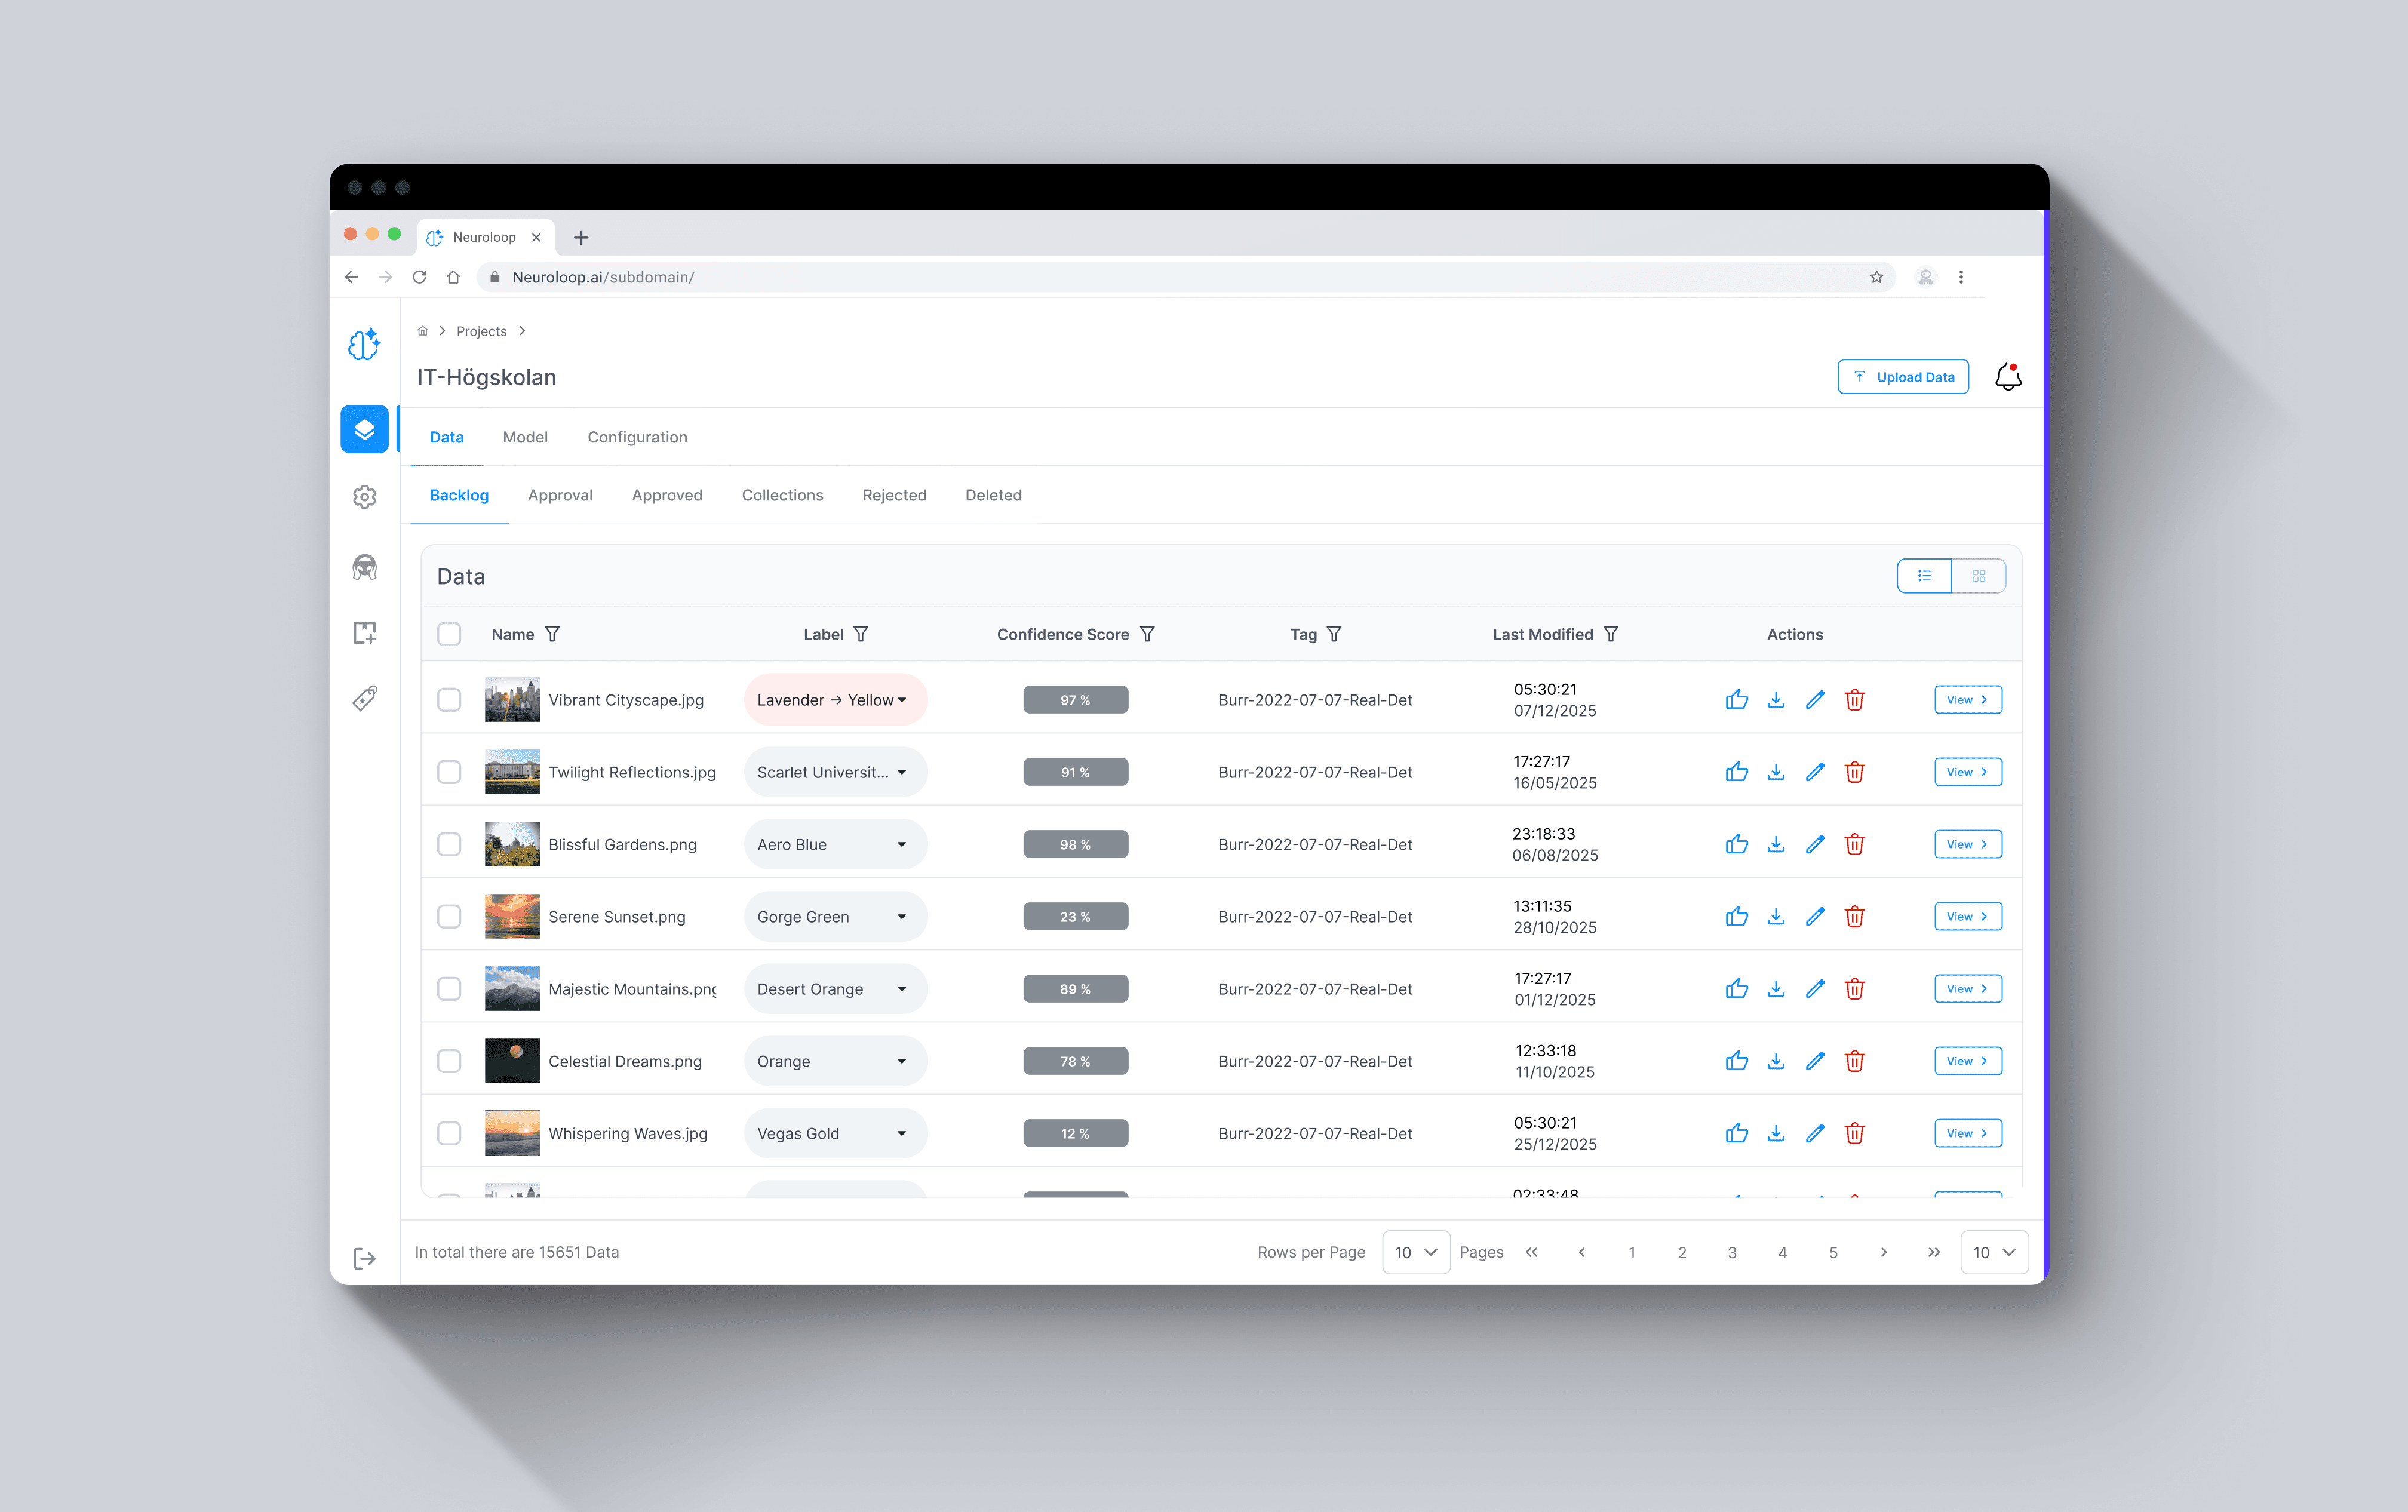Image resolution: width=2408 pixels, height=1512 pixels.
Task: Click View button for Celestial Dreams.png
Action: [1967, 1061]
